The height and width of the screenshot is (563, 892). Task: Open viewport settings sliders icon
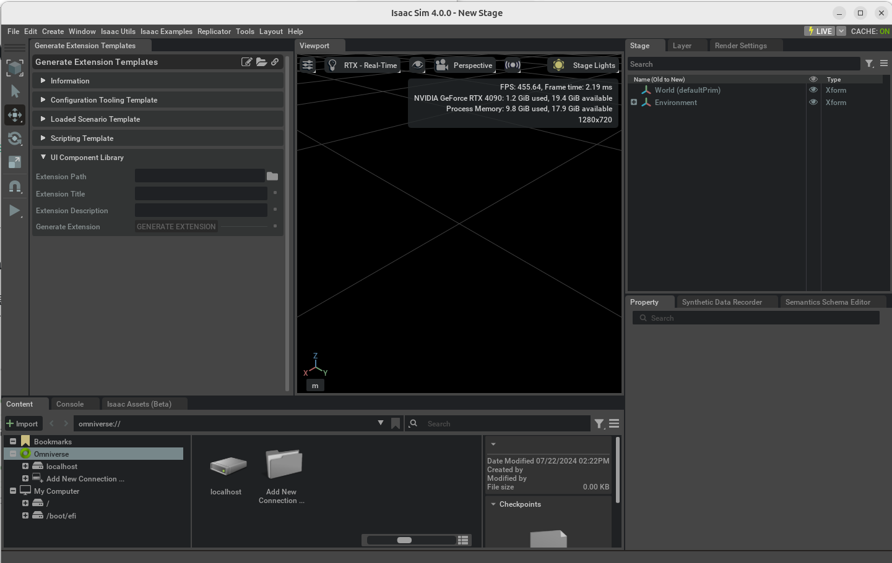coord(308,65)
